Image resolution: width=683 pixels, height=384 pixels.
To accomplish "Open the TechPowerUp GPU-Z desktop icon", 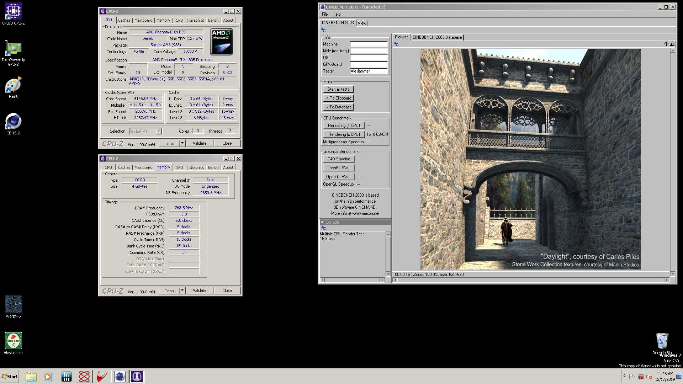I will 13,53.
